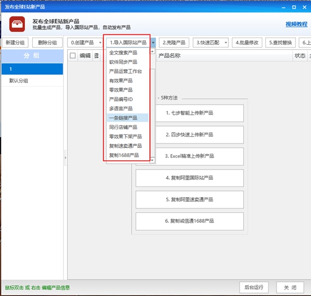
Task: Choose 软件同步产品 from the list
Action: [x=128, y=62]
